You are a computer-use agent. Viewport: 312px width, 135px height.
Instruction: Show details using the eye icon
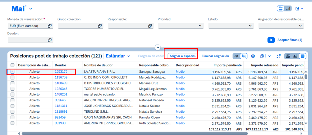click(x=236, y=56)
